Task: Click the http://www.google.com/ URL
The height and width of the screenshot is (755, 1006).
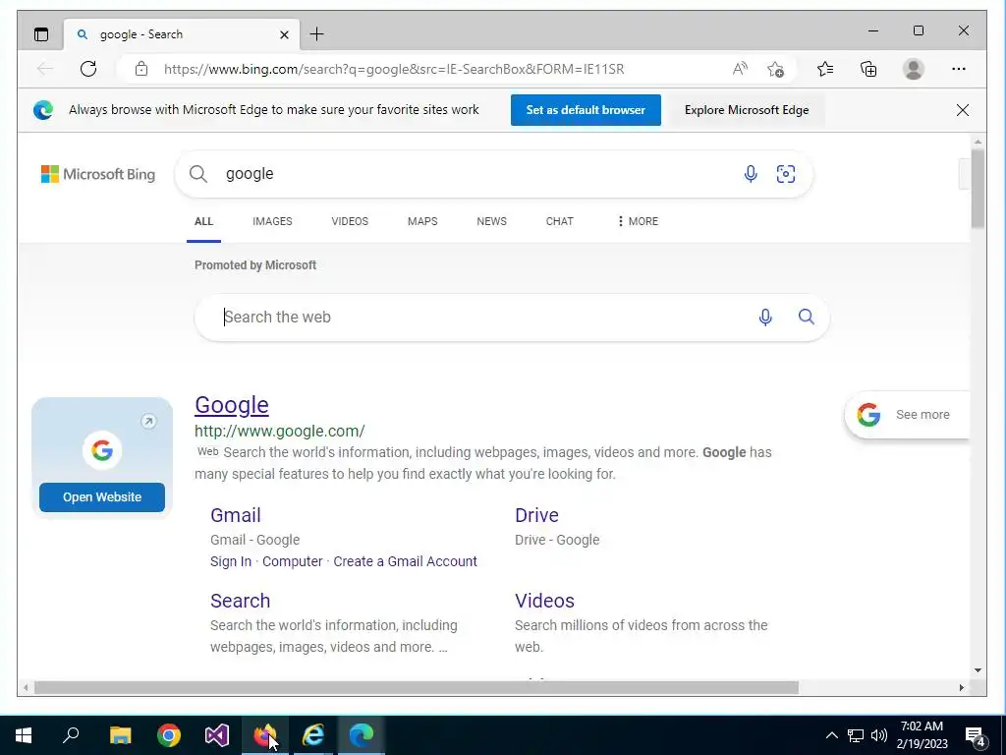Action: (280, 432)
